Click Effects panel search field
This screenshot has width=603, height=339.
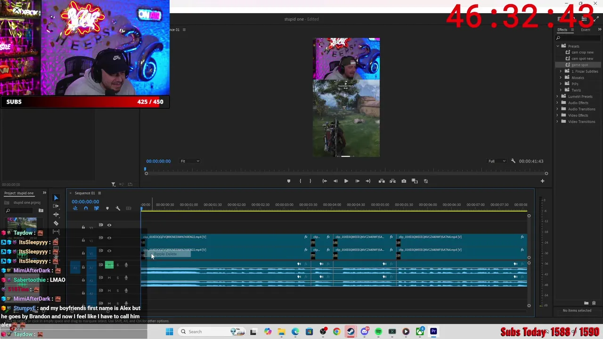(x=579, y=38)
